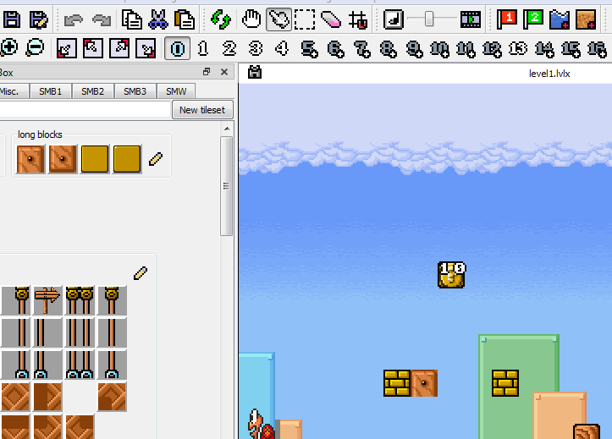Viewport: 612px width, 439px height.
Task: Undo the last action
Action: pos(73,19)
